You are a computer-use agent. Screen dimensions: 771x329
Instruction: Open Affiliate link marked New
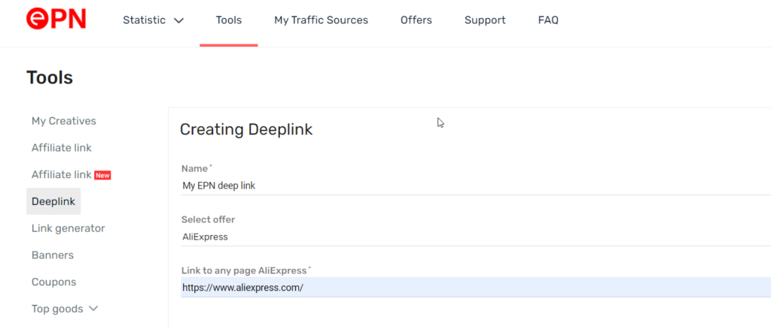71,174
